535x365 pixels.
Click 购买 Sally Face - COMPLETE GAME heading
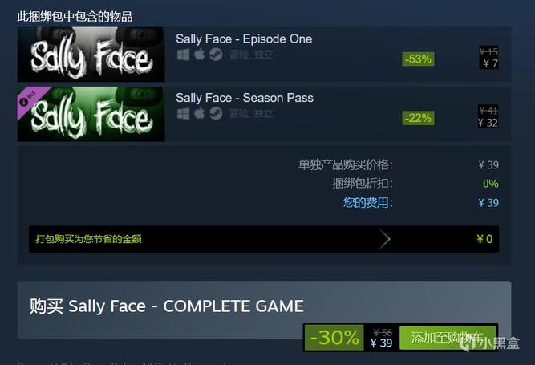[x=167, y=306]
